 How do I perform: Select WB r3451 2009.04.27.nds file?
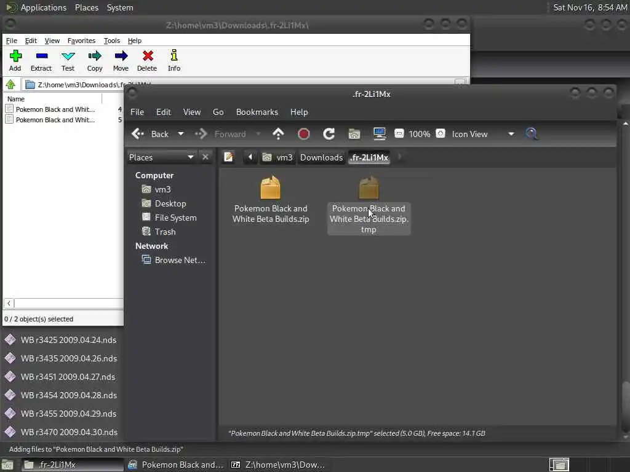60,377
